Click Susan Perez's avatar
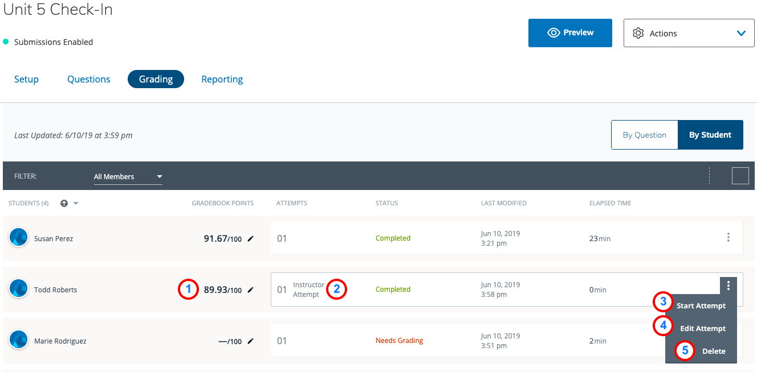Image resolution: width=757 pixels, height=372 pixels. coord(19,238)
